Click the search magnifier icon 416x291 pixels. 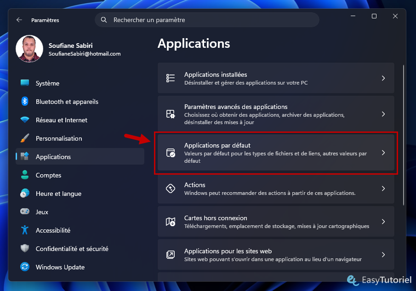point(104,20)
